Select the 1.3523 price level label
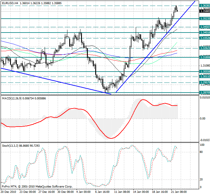 coord(205,18)
